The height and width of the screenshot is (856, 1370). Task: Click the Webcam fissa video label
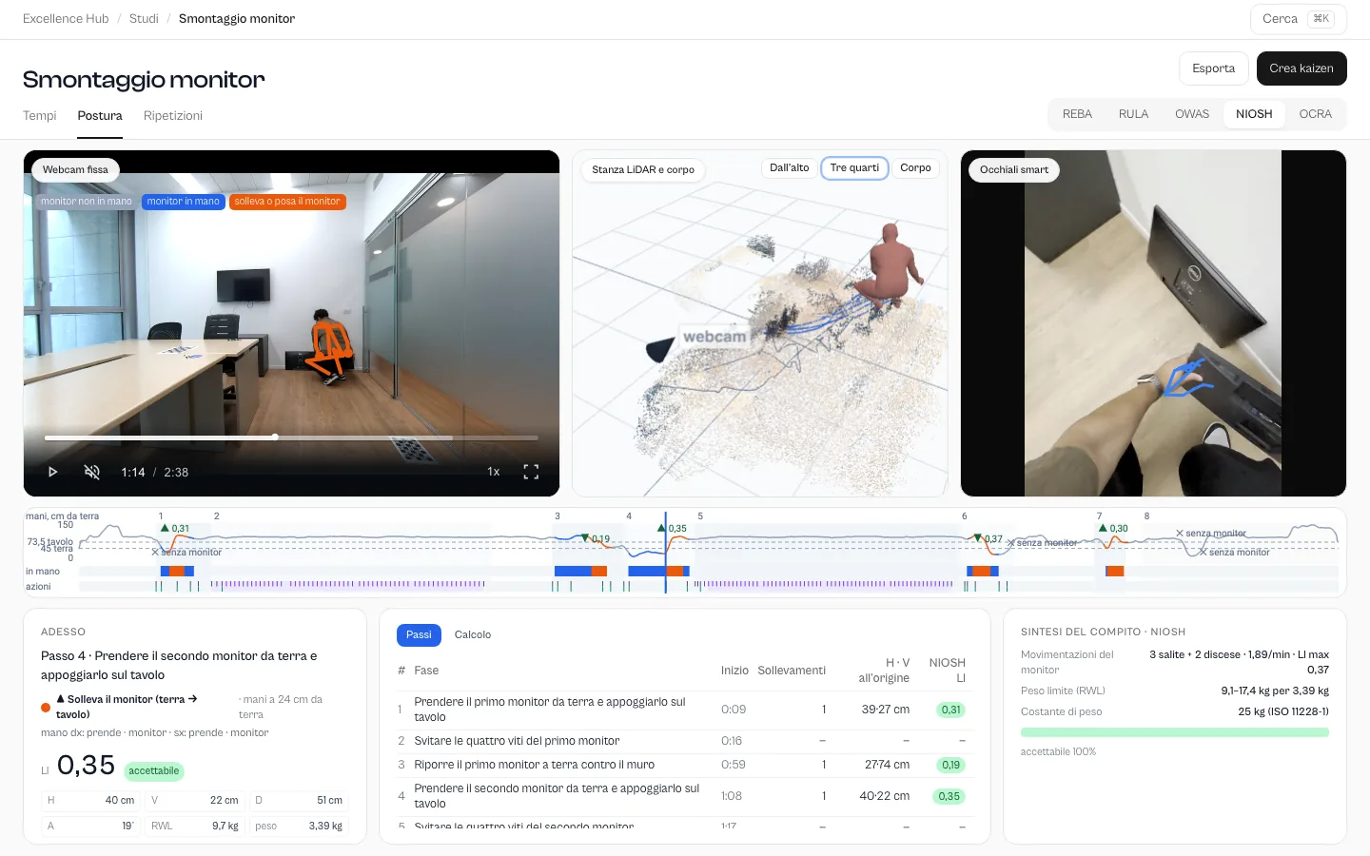click(x=75, y=170)
